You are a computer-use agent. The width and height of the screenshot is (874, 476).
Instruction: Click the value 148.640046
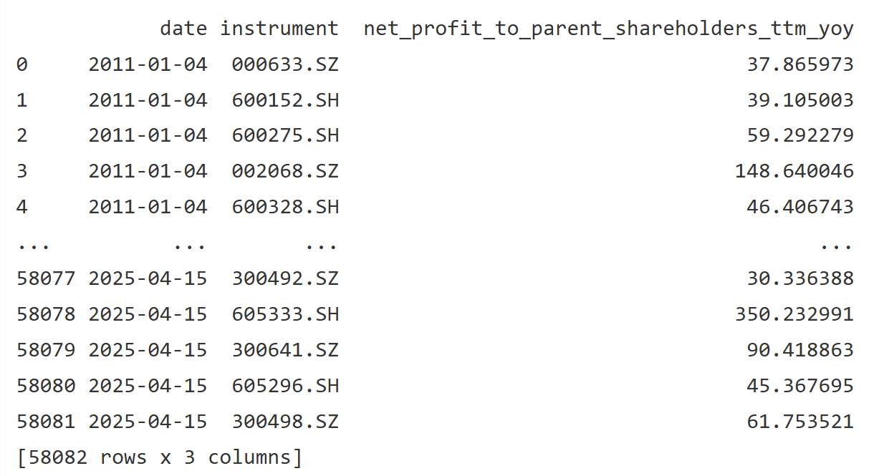[794, 172]
